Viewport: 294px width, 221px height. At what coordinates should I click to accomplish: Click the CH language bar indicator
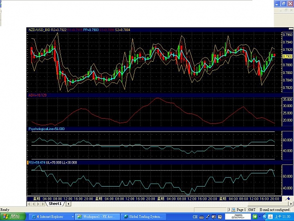pos(195,217)
